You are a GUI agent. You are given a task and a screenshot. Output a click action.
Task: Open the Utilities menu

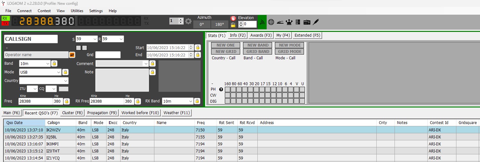[x=77, y=11]
